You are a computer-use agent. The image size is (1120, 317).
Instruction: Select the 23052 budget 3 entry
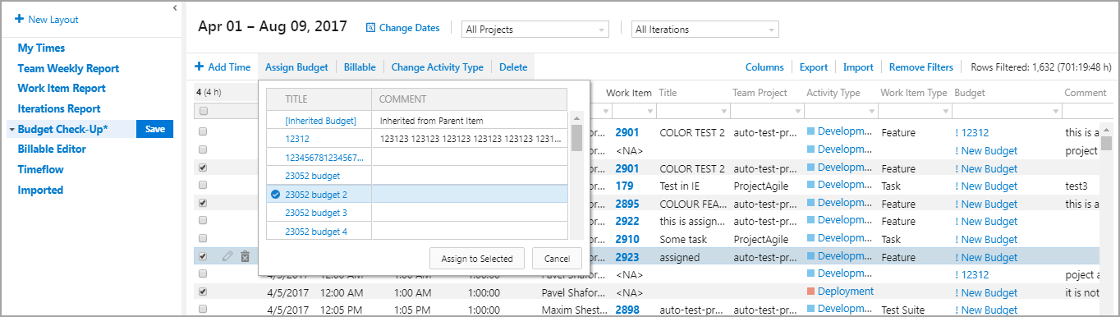(316, 213)
